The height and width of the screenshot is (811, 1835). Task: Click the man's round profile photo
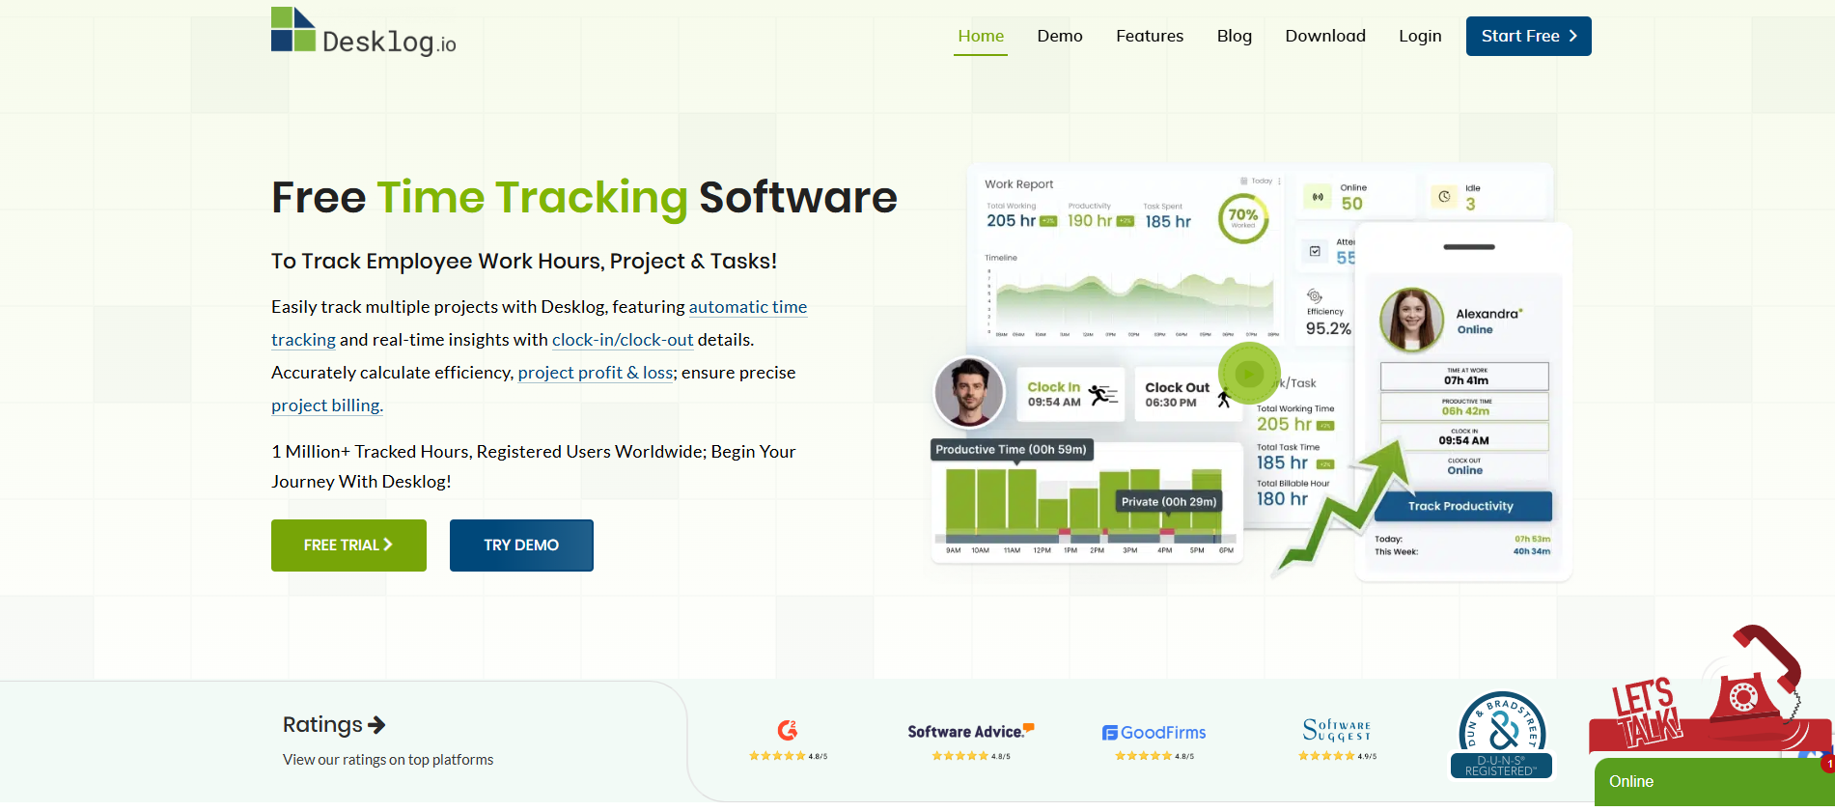point(969,392)
